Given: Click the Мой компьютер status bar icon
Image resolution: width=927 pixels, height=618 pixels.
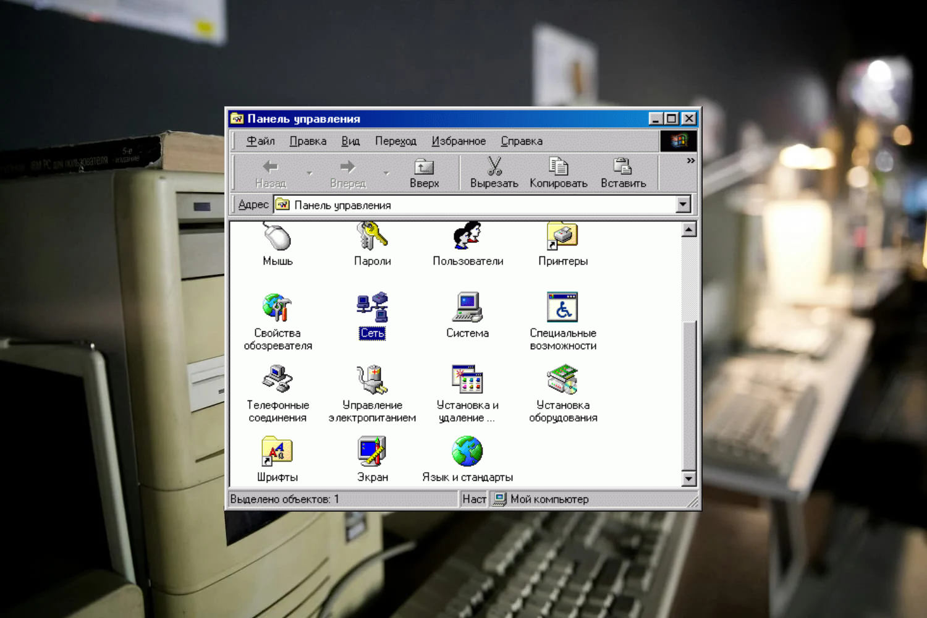Looking at the screenshot, I should coord(499,499).
